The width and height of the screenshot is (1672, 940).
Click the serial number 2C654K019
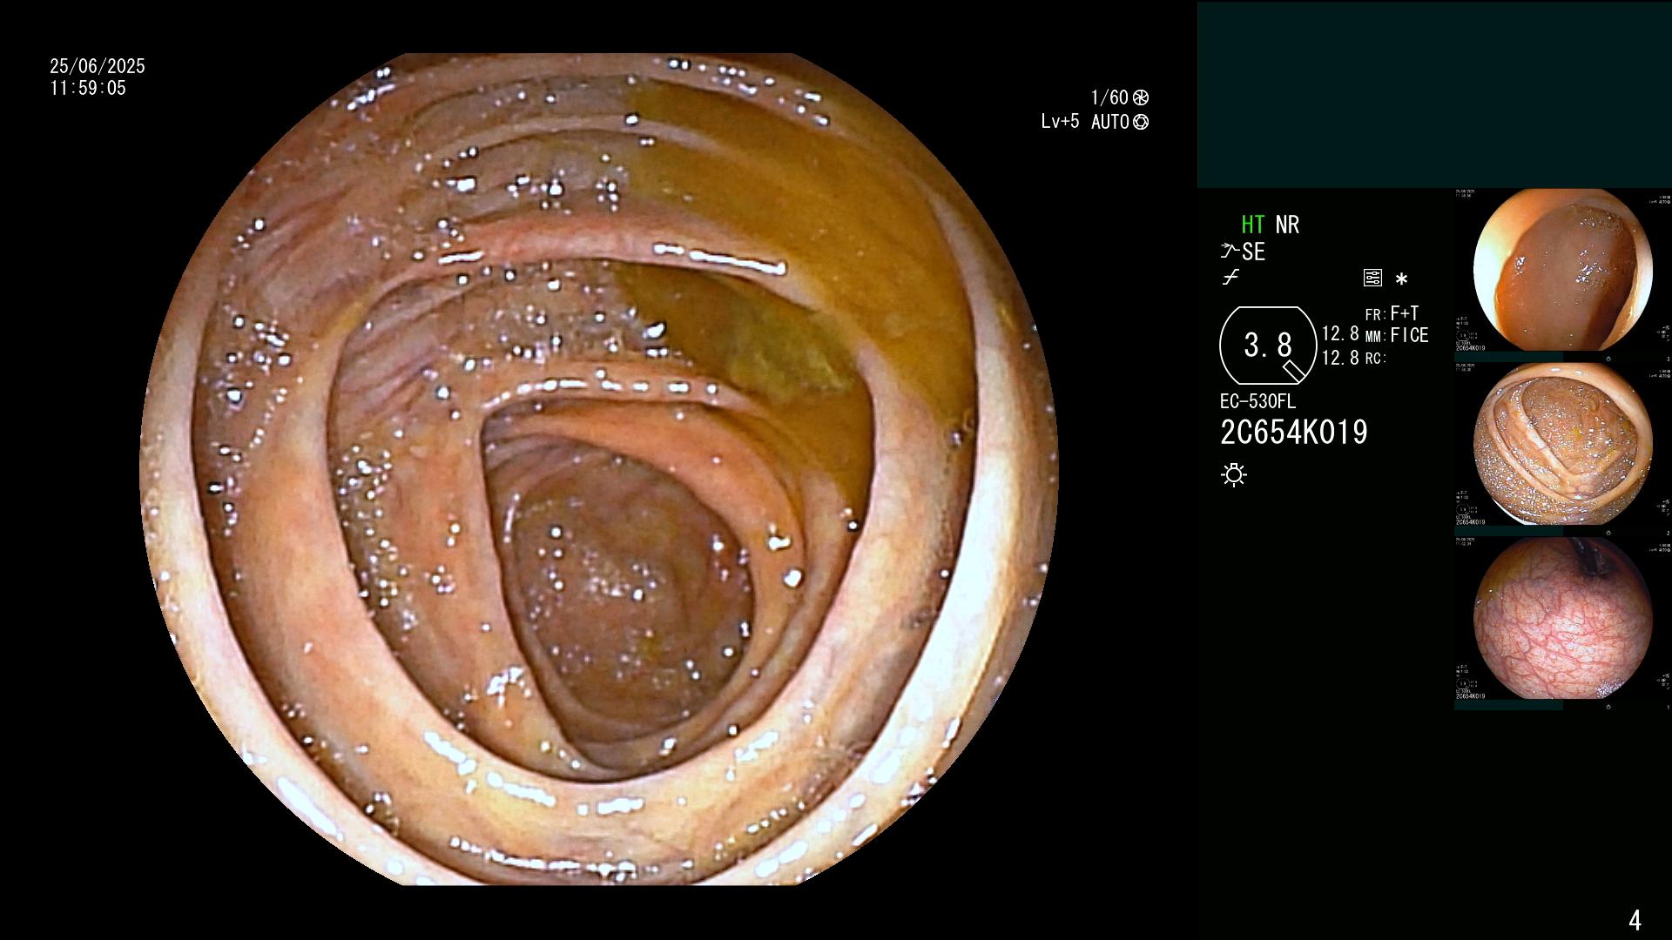[x=1294, y=433]
